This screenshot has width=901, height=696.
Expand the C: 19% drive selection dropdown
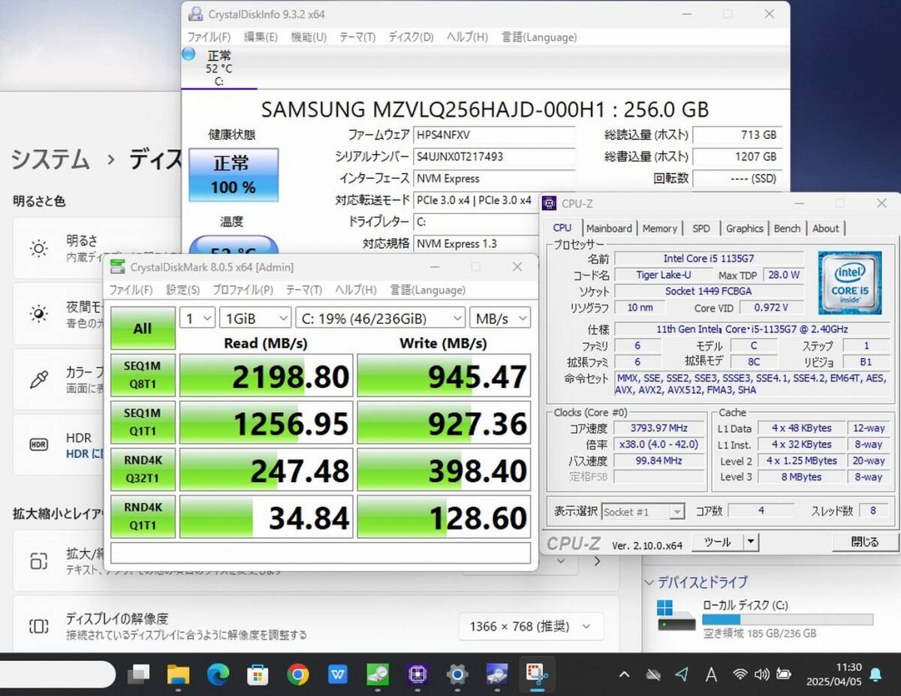tap(379, 318)
